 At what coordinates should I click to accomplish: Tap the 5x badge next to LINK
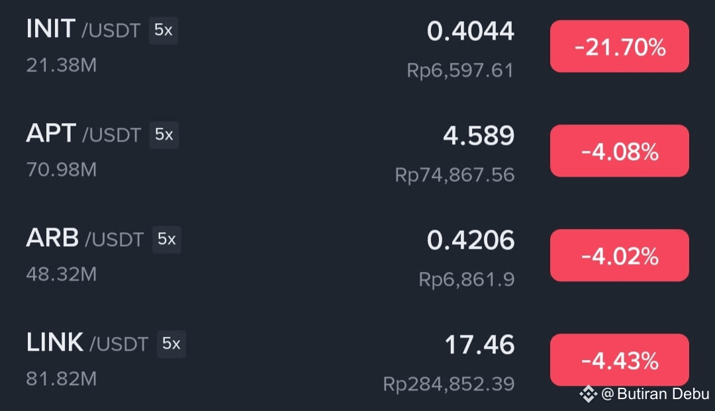[171, 344]
